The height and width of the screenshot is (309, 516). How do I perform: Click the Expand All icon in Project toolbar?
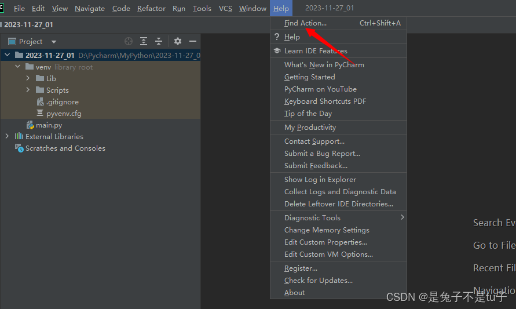pyautogui.click(x=144, y=41)
